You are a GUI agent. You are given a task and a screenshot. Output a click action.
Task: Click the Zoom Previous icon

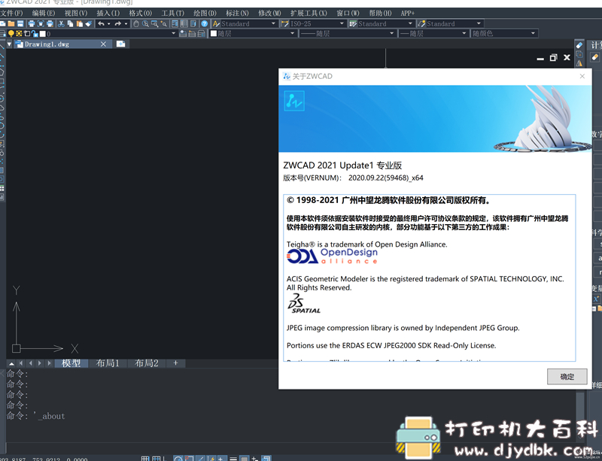(163, 24)
